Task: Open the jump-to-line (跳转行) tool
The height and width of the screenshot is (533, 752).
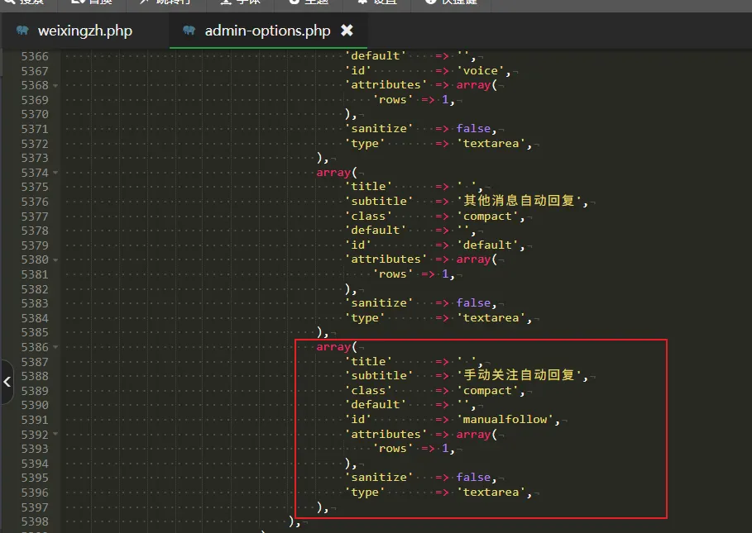Action: coord(165,2)
